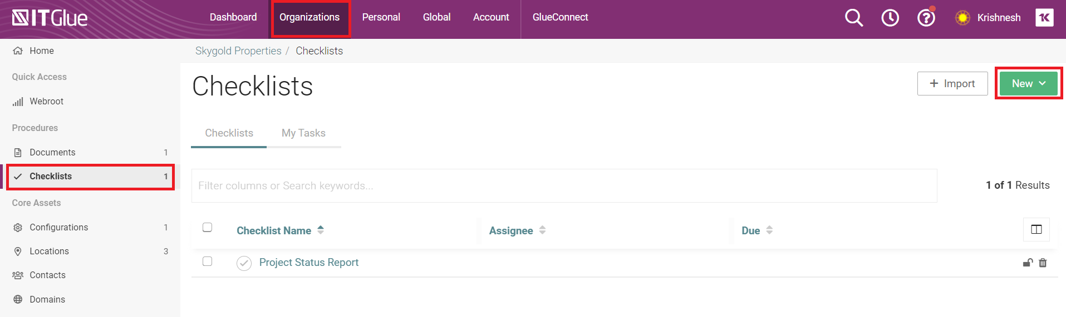Sort by Checklist Name column arrows
The image size is (1066, 317).
[321, 230]
